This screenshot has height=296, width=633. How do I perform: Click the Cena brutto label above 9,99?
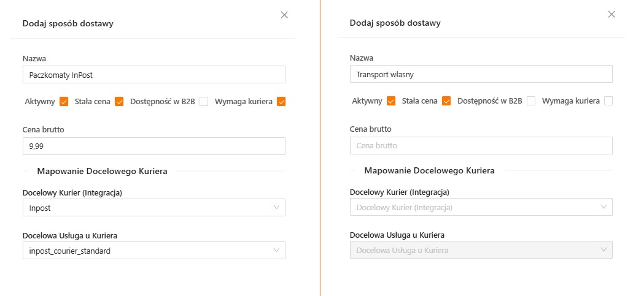[x=44, y=129]
